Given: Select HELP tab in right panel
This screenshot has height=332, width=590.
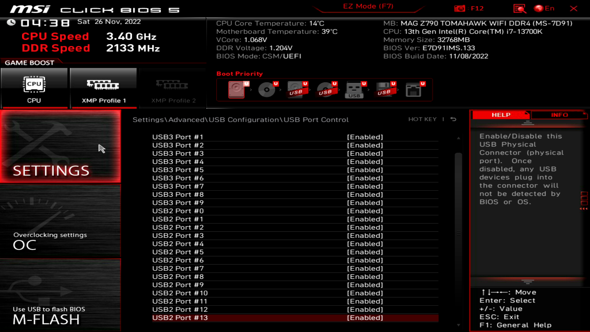Looking at the screenshot, I should click(x=501, y=115).
